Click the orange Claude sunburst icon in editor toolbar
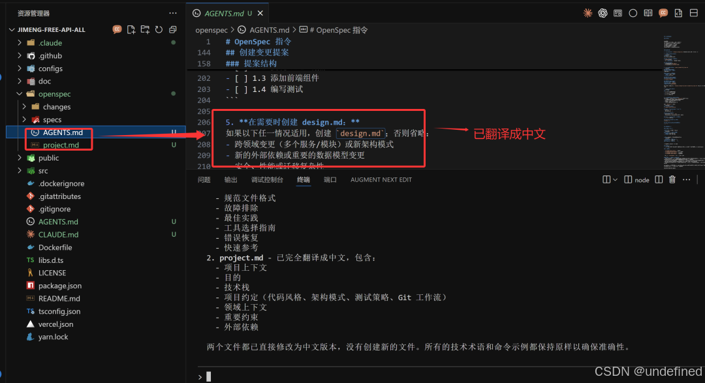The height and width of the screenshot is (383, 705). pyautogui.click(x=587, y=13)
